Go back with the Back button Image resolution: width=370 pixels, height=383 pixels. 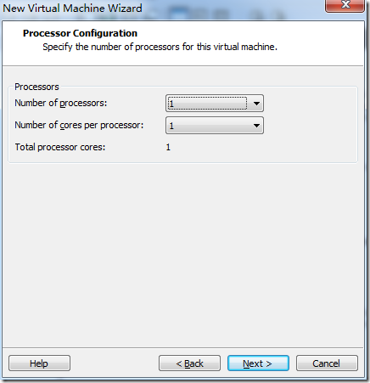[189, 363]
